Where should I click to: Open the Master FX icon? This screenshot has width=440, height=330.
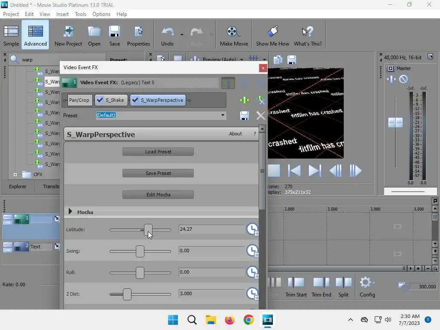point(391,79)
